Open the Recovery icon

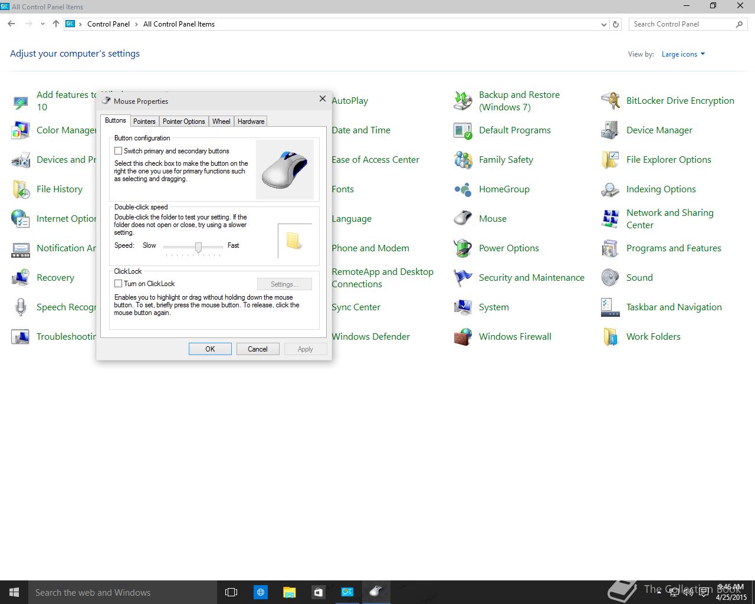[x=21, y=278]
